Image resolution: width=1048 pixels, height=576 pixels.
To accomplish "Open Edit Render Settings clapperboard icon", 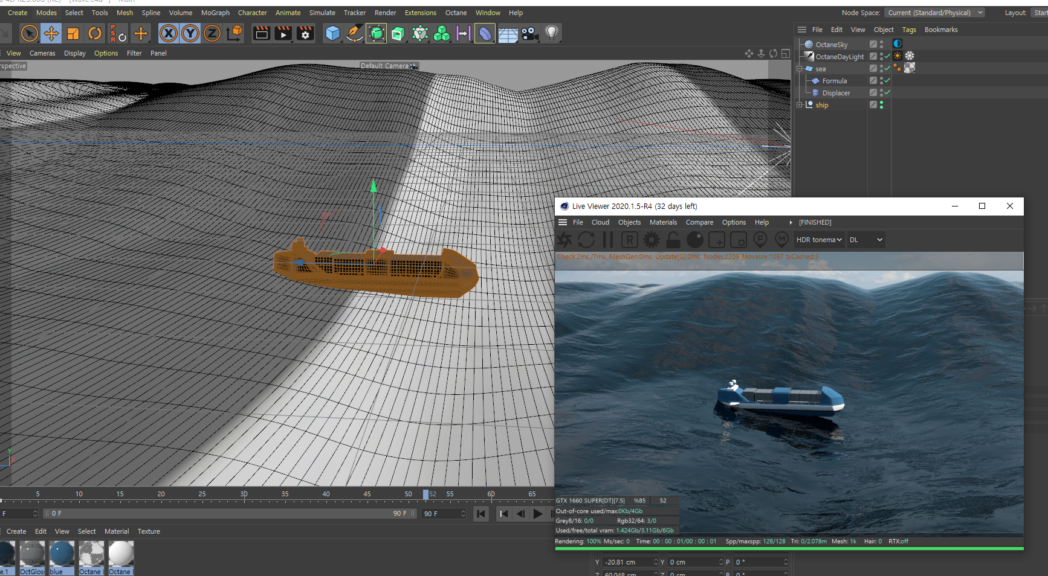I will click(x=305, y=34).
